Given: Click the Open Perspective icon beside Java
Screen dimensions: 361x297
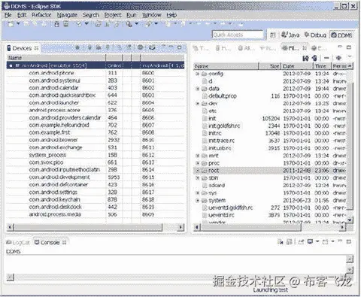Looking at the screenshot, I should 273,35.
